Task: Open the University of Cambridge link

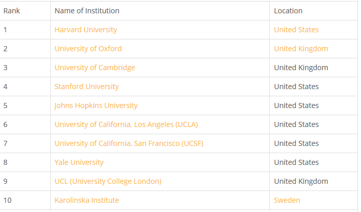Action: [x=95, y=68]
